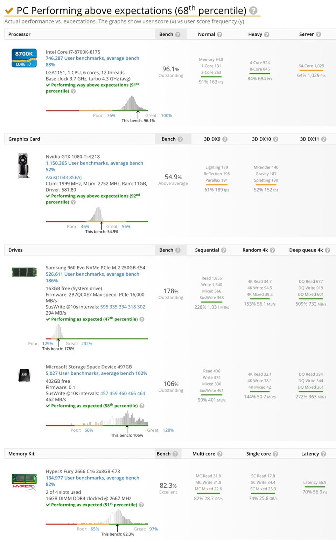Click help icon next to 3D DX9 header

tap(225, 139)
